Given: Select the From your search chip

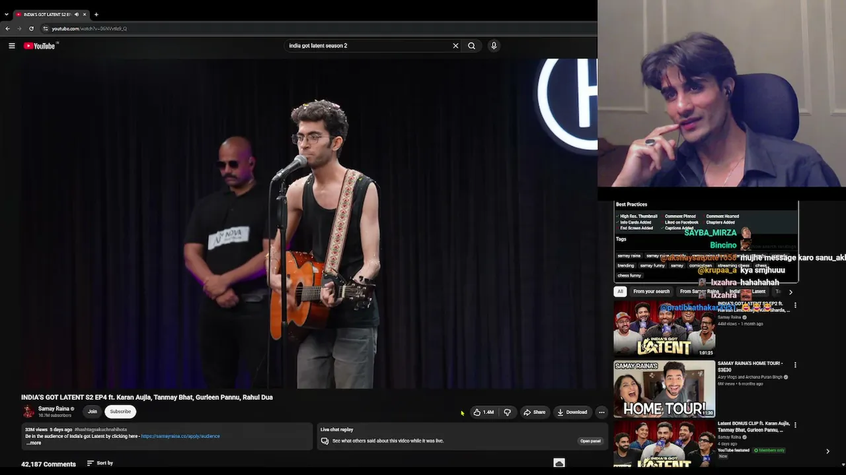Looking at the screenshot, I should coord(651,292).
